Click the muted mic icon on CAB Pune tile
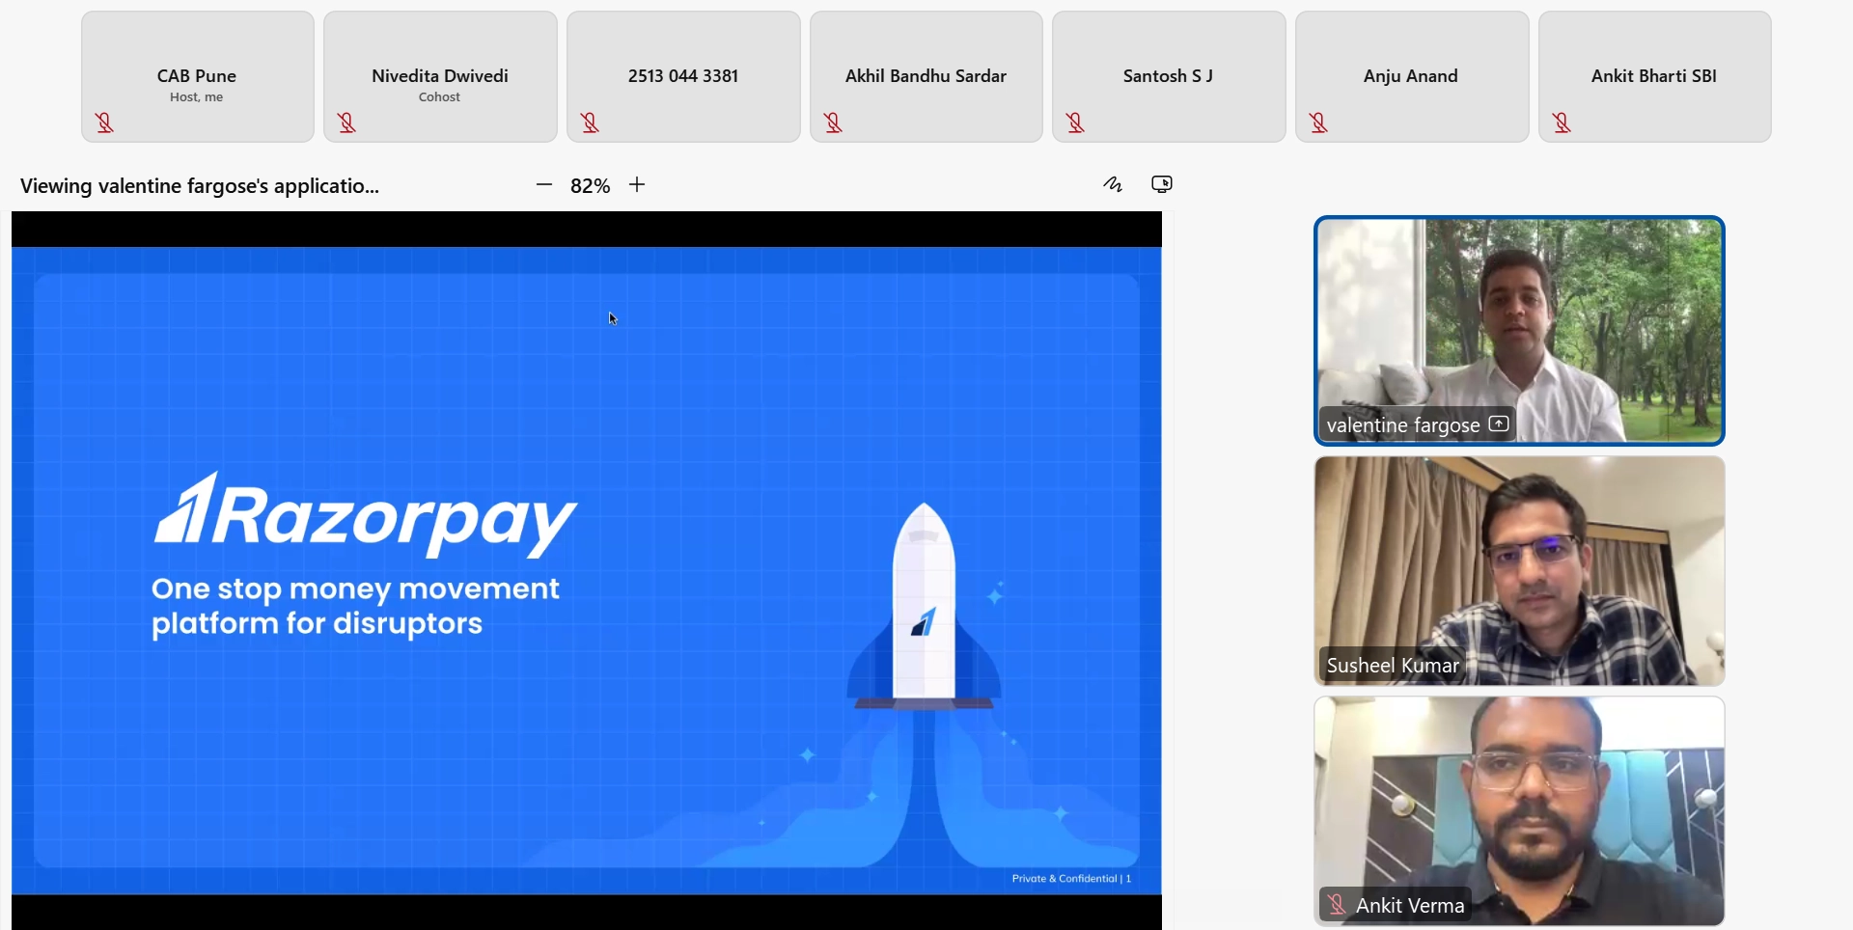 (x=104, y=123)
